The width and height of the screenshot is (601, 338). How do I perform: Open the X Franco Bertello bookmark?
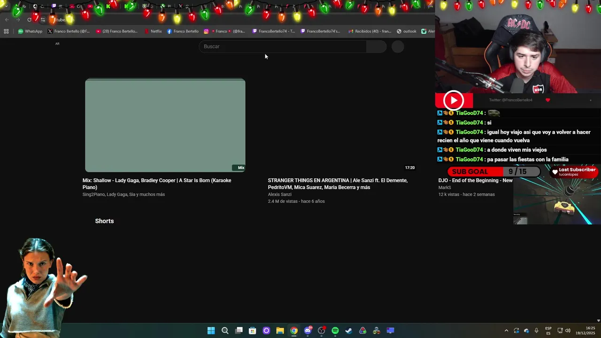(x=69, y=31)
